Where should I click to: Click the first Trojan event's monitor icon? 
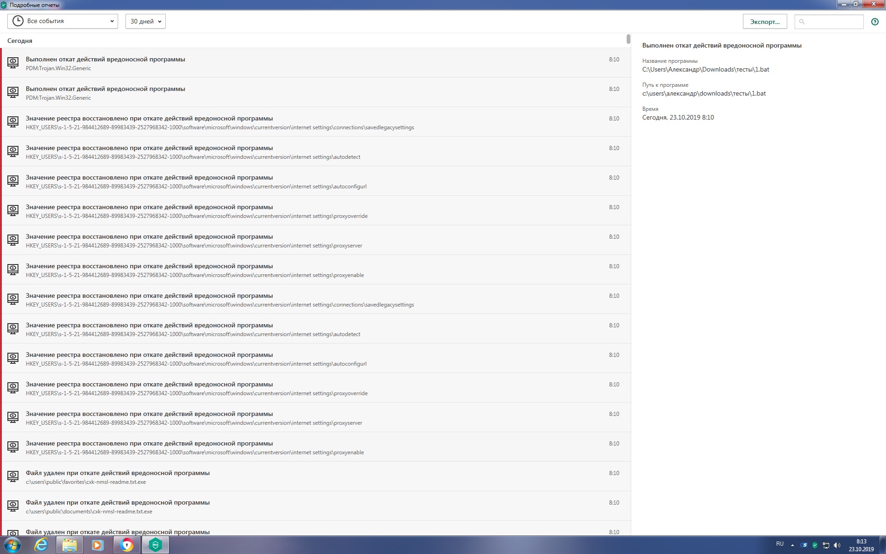coord(13,63)
